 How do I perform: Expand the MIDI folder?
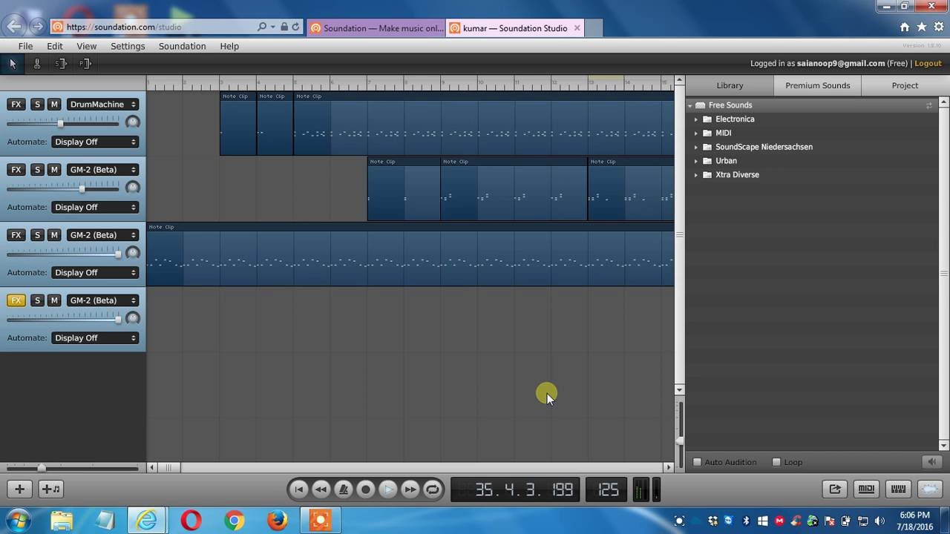pos(696,133)
